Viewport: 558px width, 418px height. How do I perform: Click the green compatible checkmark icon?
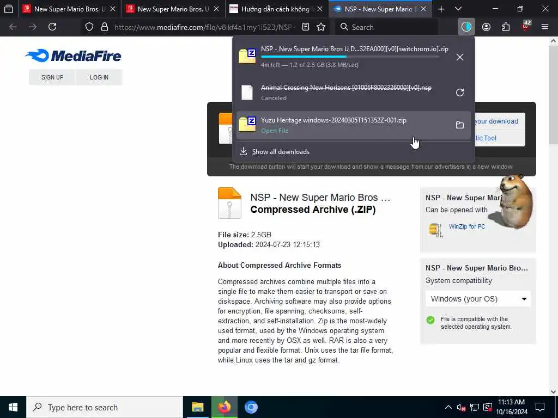[430, 320]
